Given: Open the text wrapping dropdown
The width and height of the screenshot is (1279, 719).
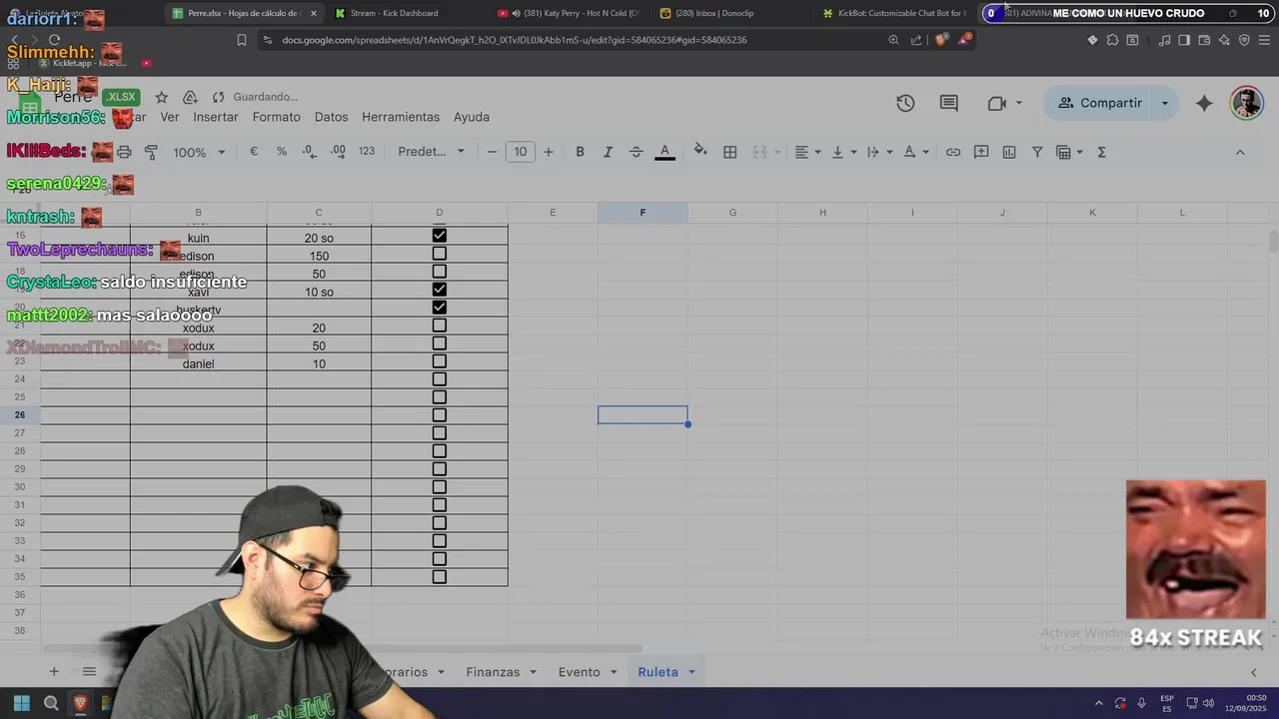Looking at the screenshot, I should pos(879,152).
